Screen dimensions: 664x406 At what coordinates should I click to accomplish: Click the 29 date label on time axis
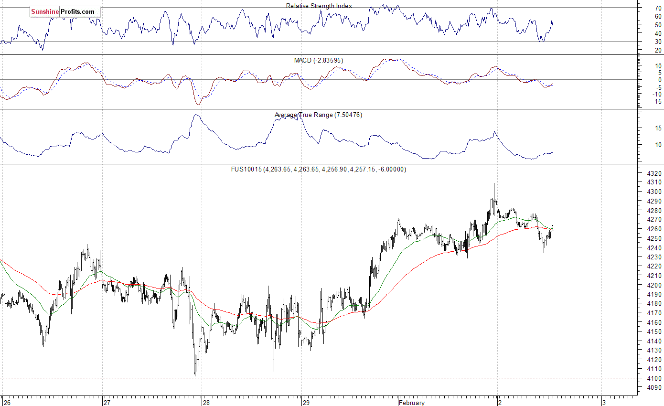307,402
